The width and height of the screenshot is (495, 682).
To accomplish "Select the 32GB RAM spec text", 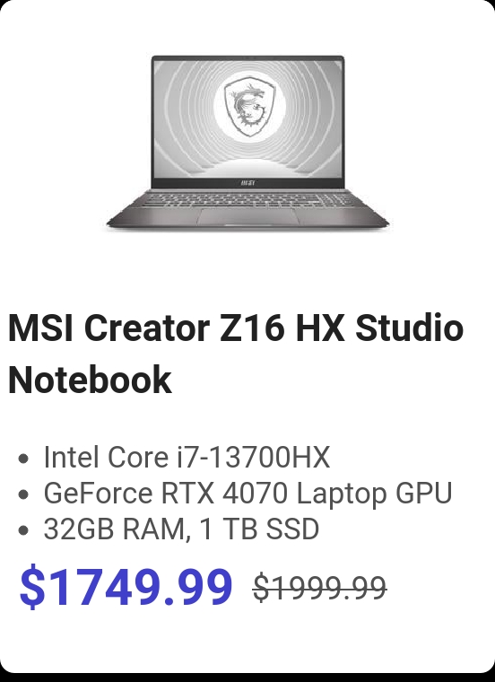I will [x=117, y=529].
